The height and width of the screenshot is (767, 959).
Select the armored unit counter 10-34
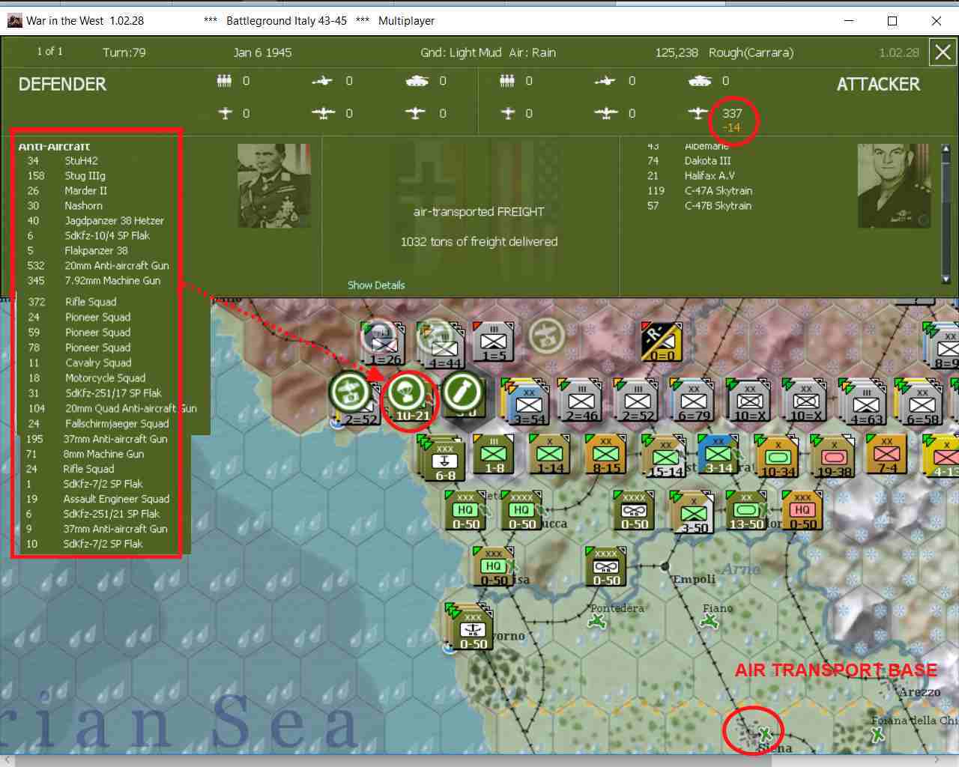[x=777, y=456]
